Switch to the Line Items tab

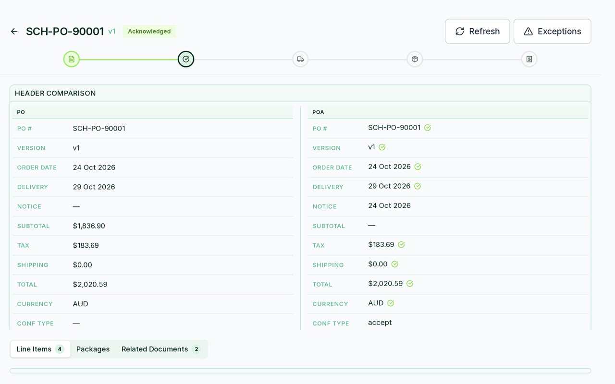[40, 349]
